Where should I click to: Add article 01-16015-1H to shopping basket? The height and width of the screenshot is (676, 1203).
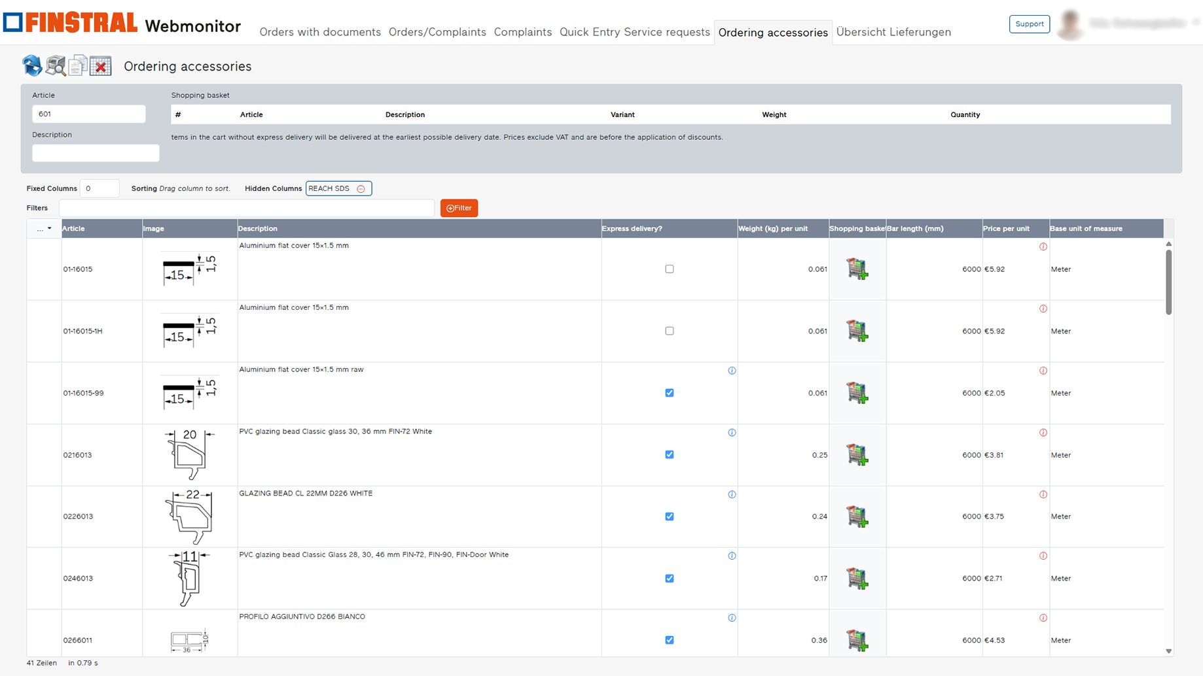[857, 331]
